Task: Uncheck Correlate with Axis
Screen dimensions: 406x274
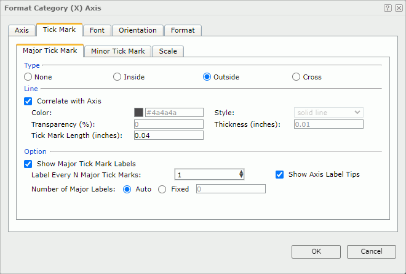Action: coord(28,101)
